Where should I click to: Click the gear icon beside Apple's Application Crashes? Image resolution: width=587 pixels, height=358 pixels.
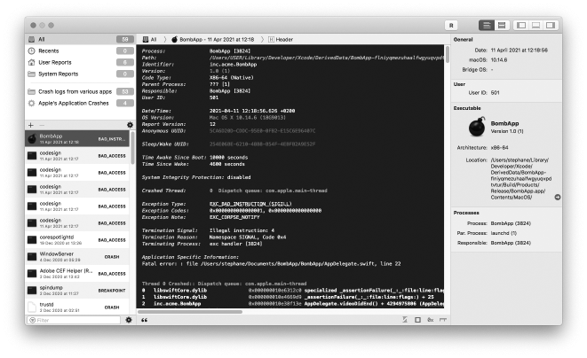pyautogui.click(x=32, y=103)
